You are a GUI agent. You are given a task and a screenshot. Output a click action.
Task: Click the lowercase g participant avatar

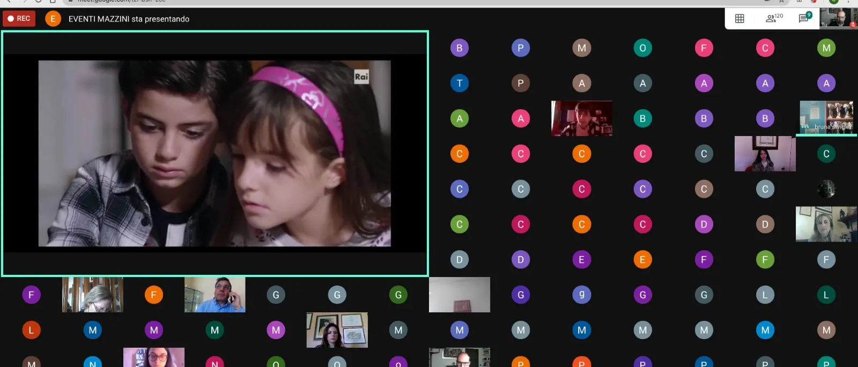tap(582, 295)
